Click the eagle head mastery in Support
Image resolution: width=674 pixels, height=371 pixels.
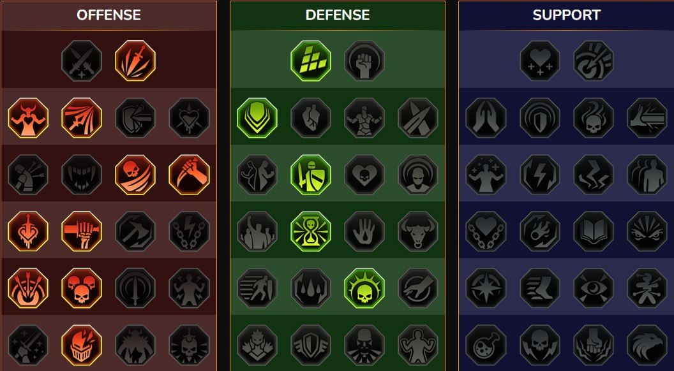[x=647, y=345]
